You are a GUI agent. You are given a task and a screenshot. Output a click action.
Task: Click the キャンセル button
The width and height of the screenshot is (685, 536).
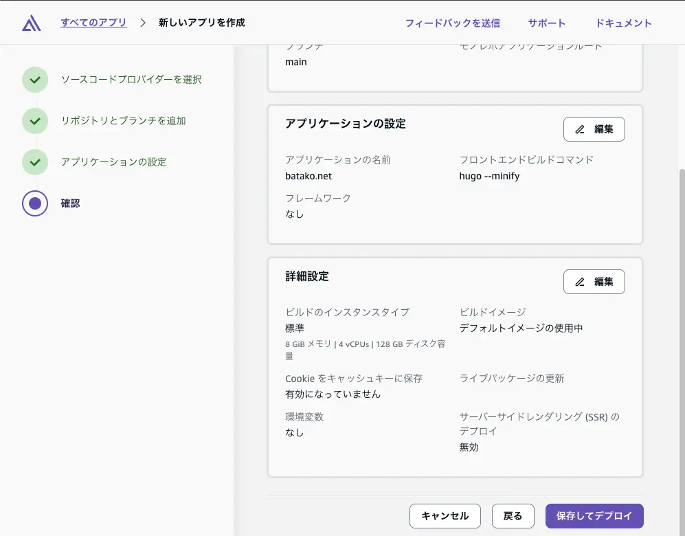(445, 515)
